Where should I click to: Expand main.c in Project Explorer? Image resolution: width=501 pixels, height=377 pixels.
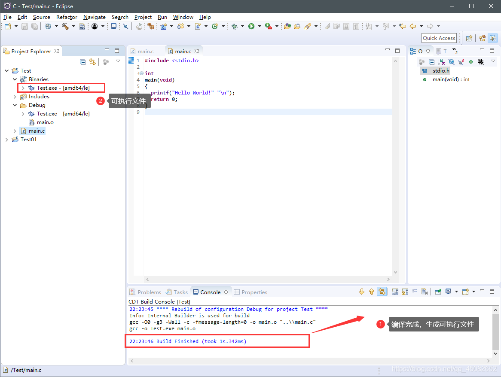pyautogui.click(x=15, y=131)
